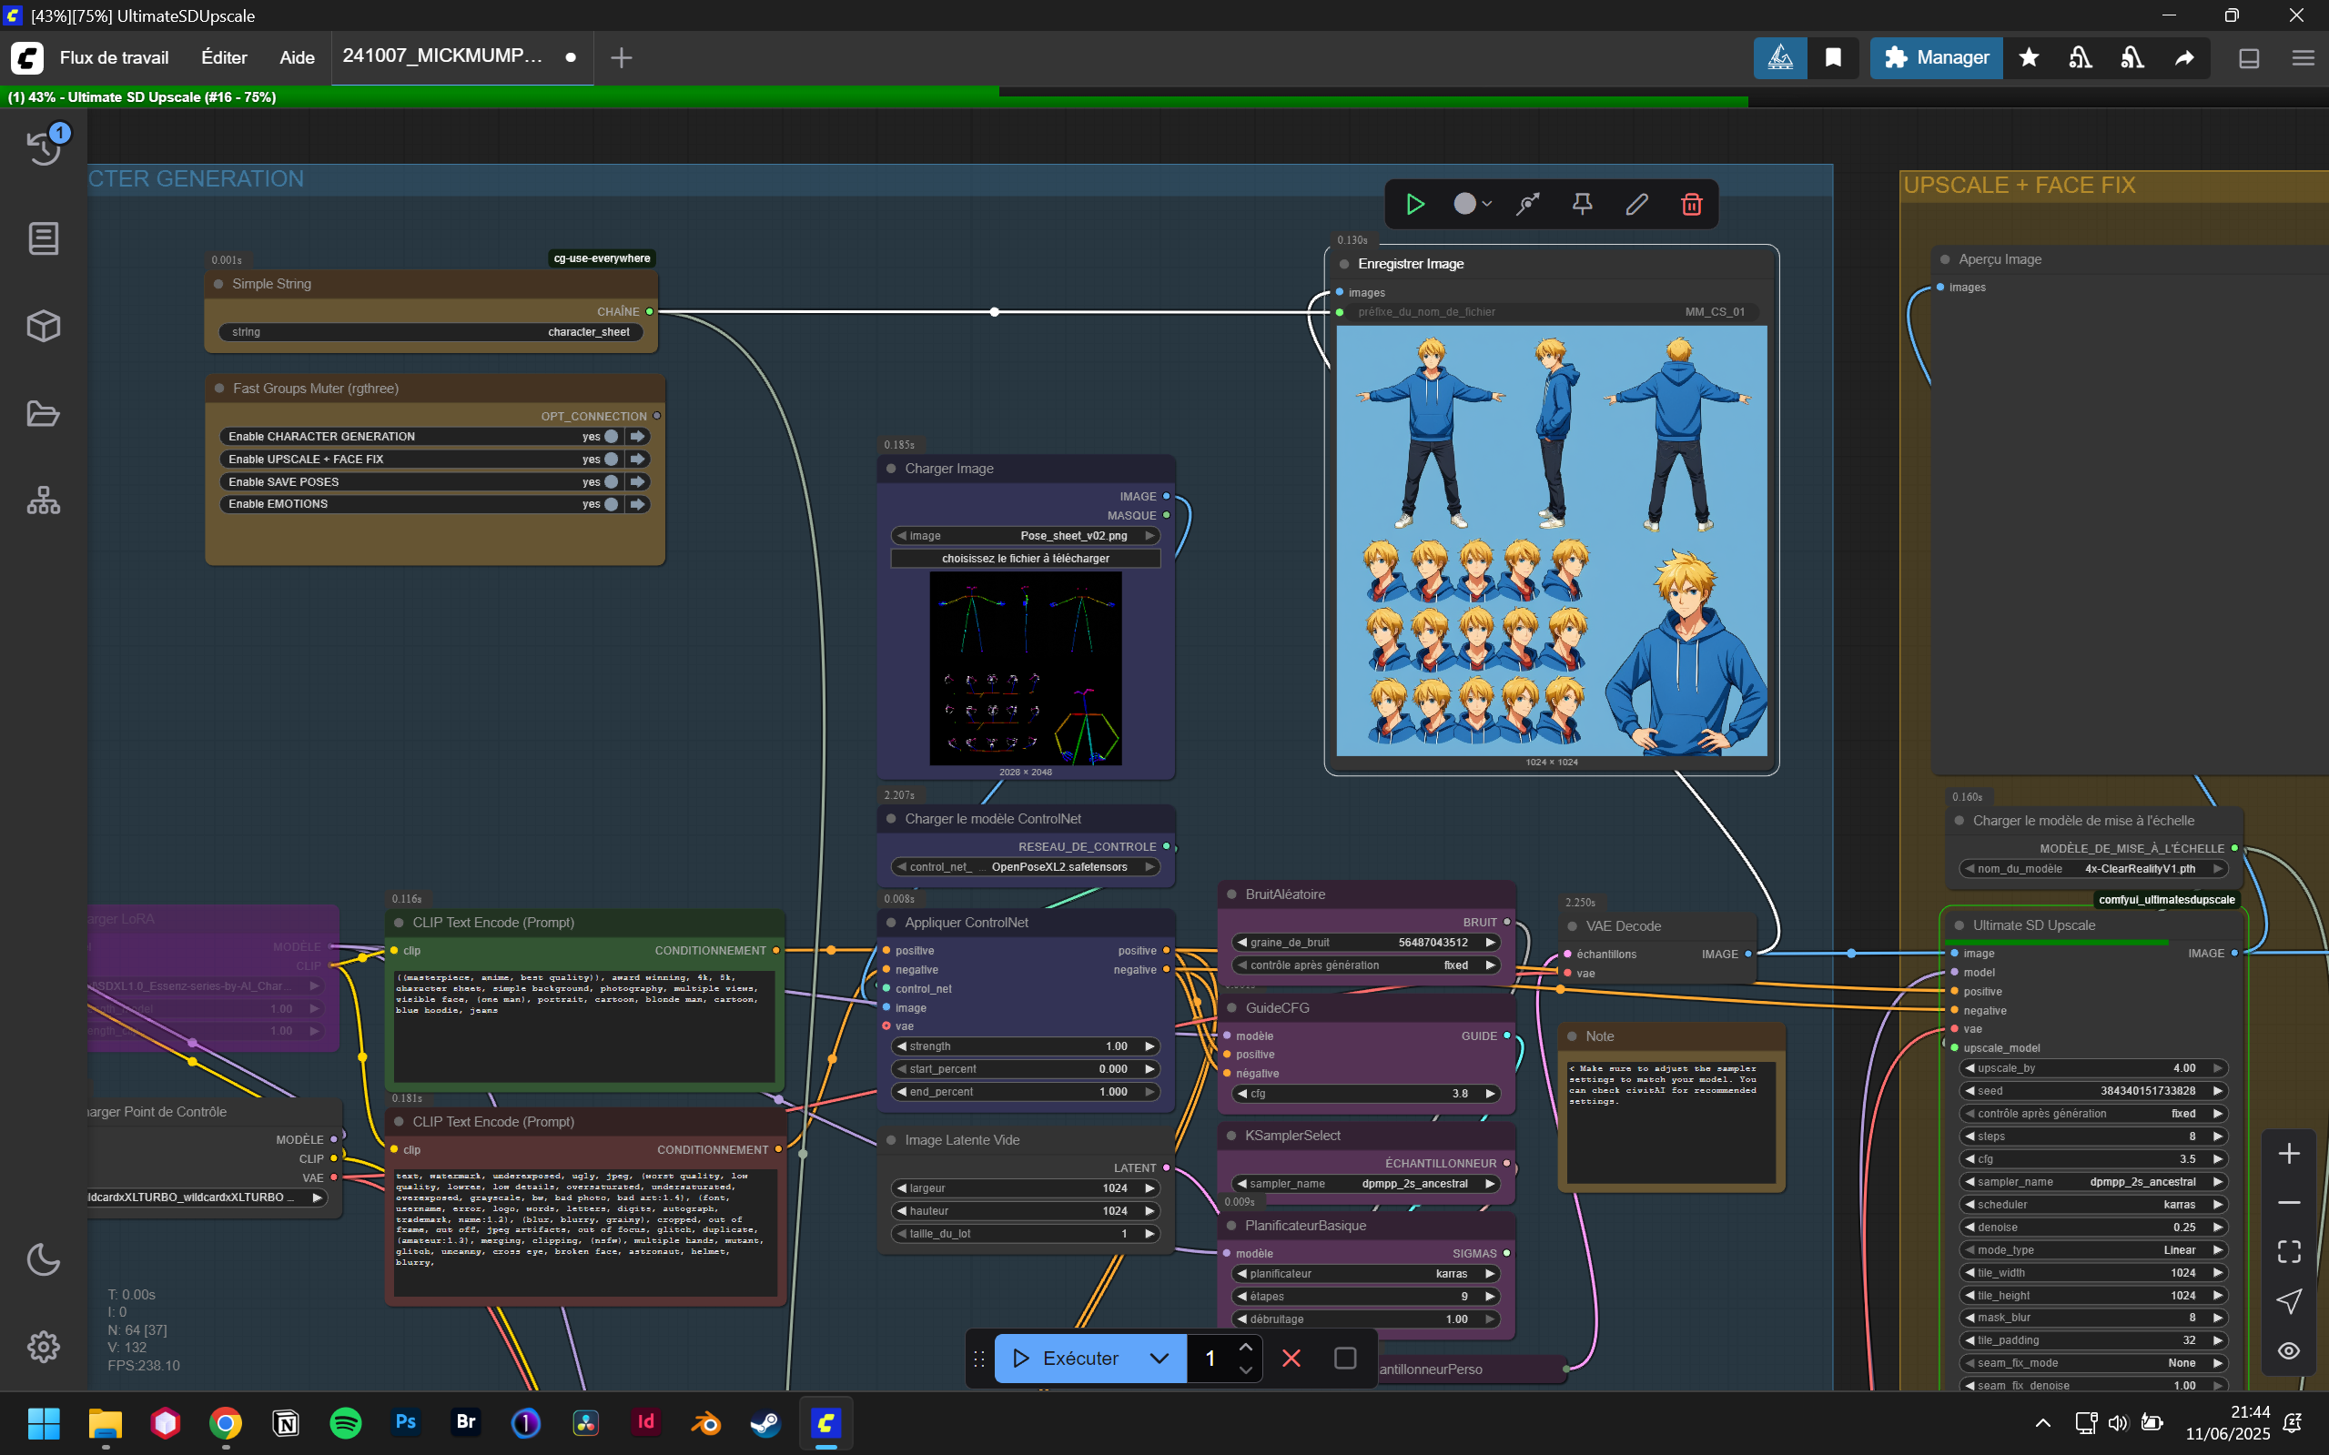Expand the Exécuter button dropdown arrow

[x=1158, y=1358]
